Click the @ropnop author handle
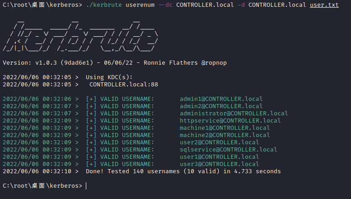The image size is (351, 199). point(214,63)
